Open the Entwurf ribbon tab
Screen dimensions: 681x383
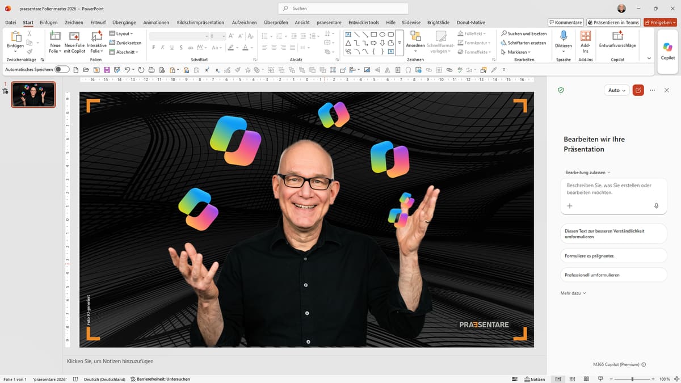pyautogui.click(x=98, y=23)
